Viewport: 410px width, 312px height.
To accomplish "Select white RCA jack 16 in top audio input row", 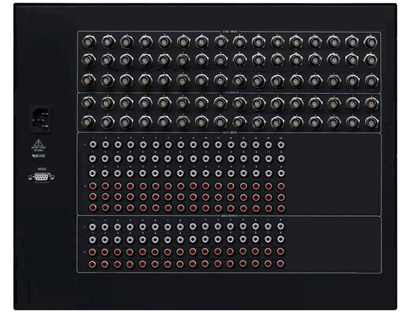I will pos(281,144).
